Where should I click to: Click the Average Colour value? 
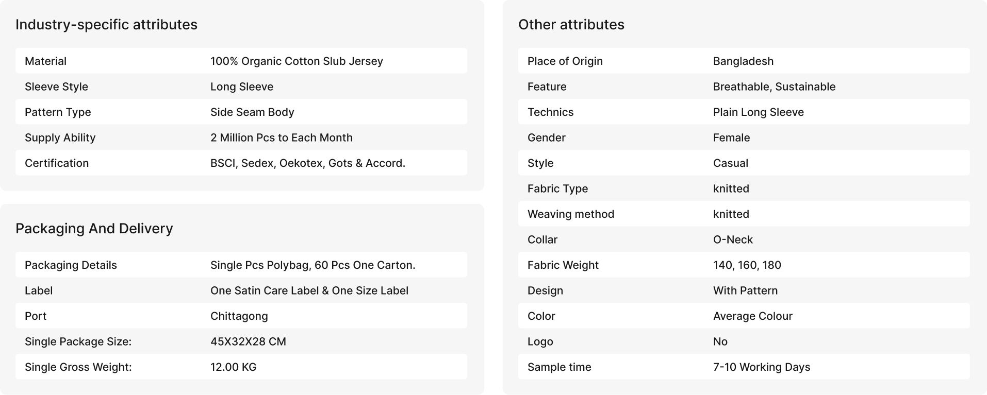point(752,316)
